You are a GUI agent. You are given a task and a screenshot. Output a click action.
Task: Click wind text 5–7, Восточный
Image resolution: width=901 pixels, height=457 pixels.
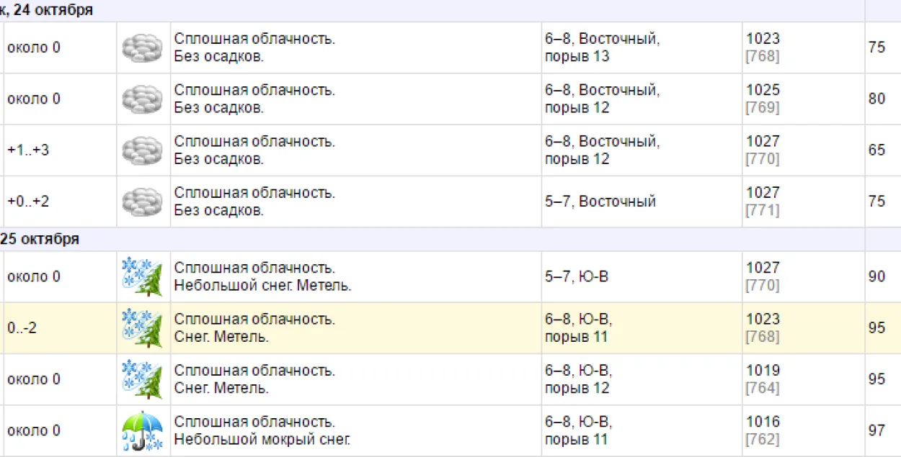coord(600,202)
